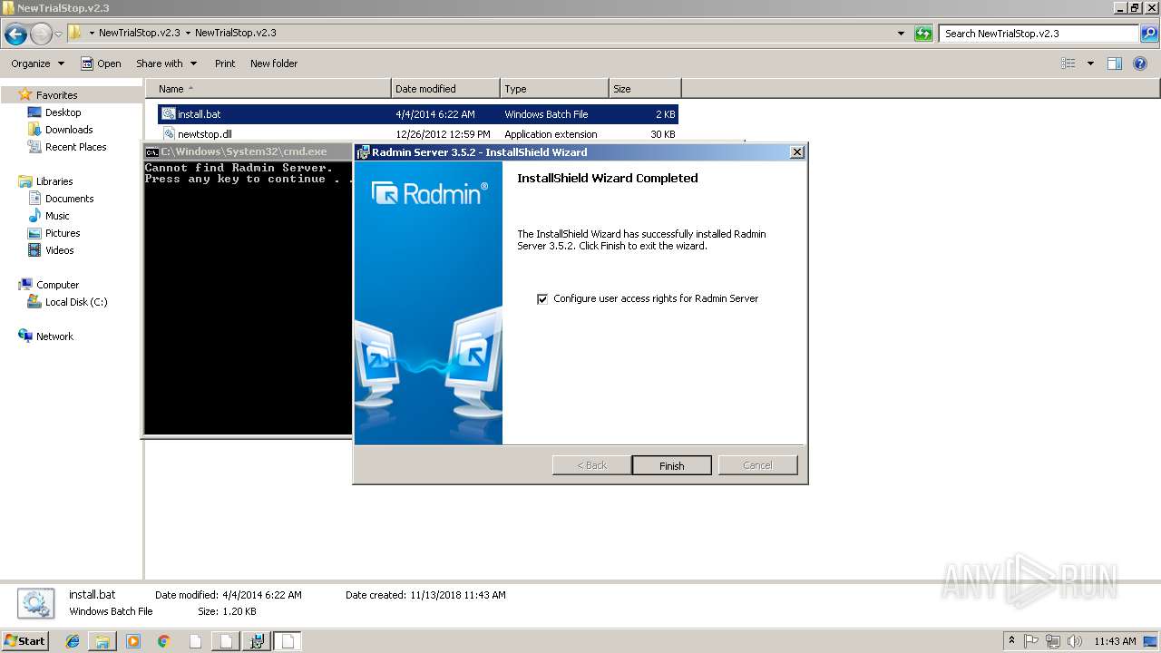Open the Music library
Image resolution: width=1161 pixels, height=653 pixels.
click(57, 216)
